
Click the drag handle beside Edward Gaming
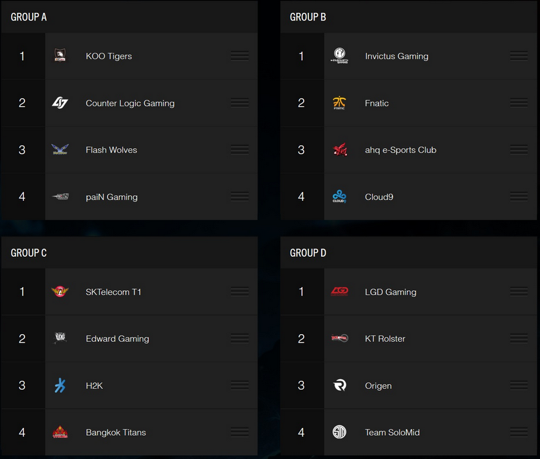pos(239,339)
